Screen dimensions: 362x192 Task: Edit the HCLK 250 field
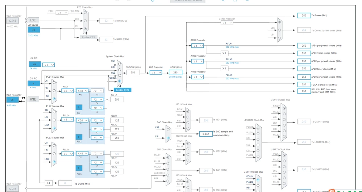(175, 72)
